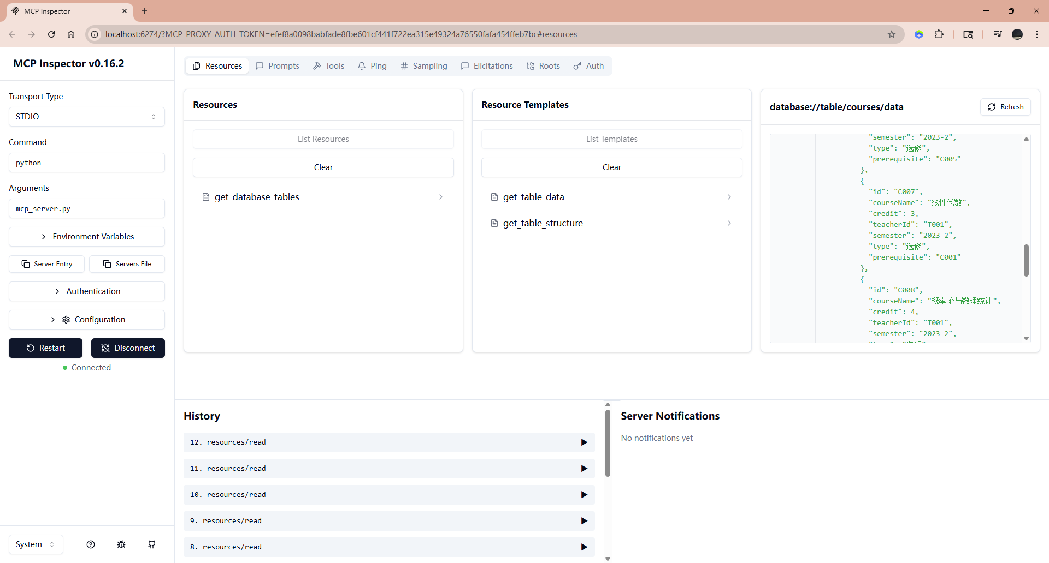This screenshot has width=1049, height=563.
Task: Click the JSON panel scroll up arrow
Action: pos(1026,139)
